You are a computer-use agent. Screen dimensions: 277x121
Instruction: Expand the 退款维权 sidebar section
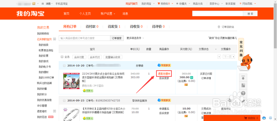(55, 111)
